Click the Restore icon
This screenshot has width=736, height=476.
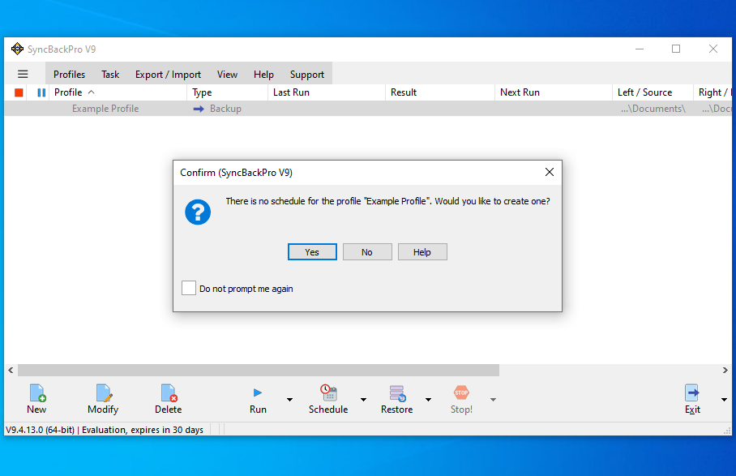(x=397, y=393)
